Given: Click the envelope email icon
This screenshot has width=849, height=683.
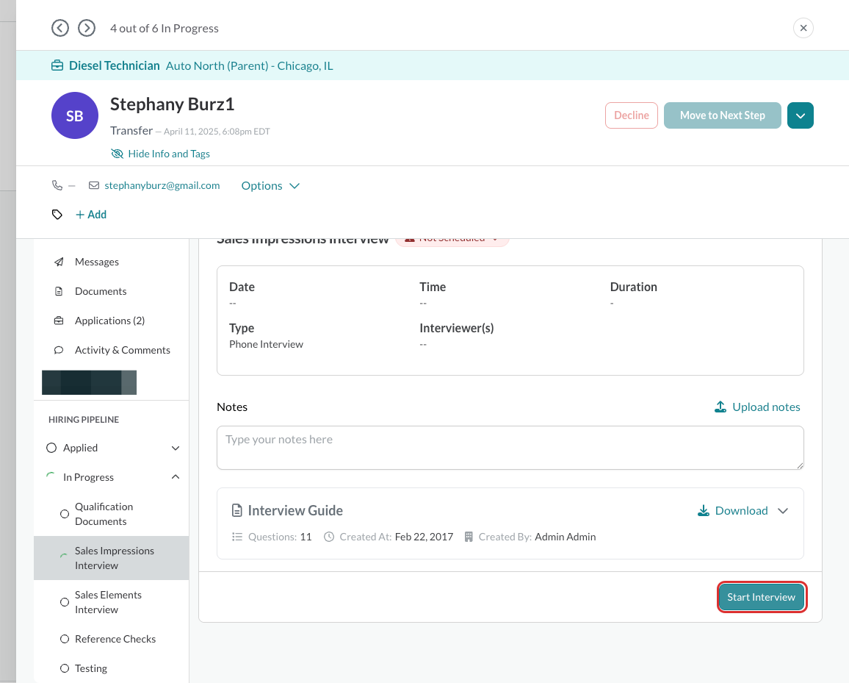Looking at the screenshot, I should click(x=94, y=185).
